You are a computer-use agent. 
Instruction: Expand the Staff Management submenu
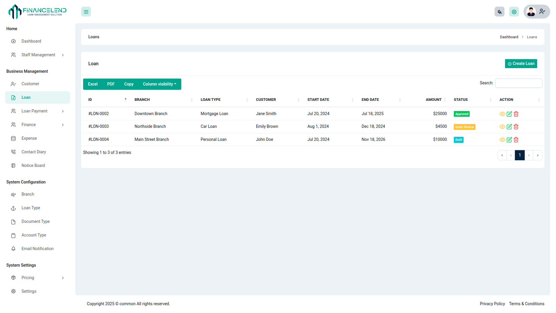[38, 55]
